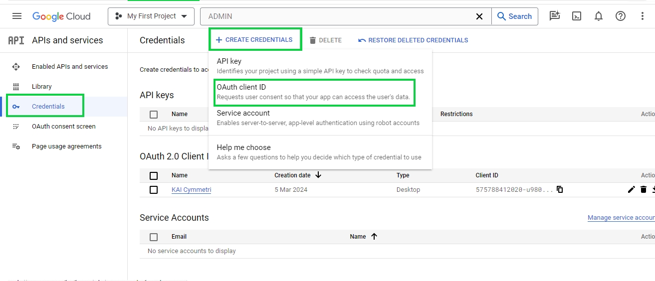Viewport: 655px width, 281px height.
Task: Copy the Client ID to clipboard
Action: click(560, 189)
